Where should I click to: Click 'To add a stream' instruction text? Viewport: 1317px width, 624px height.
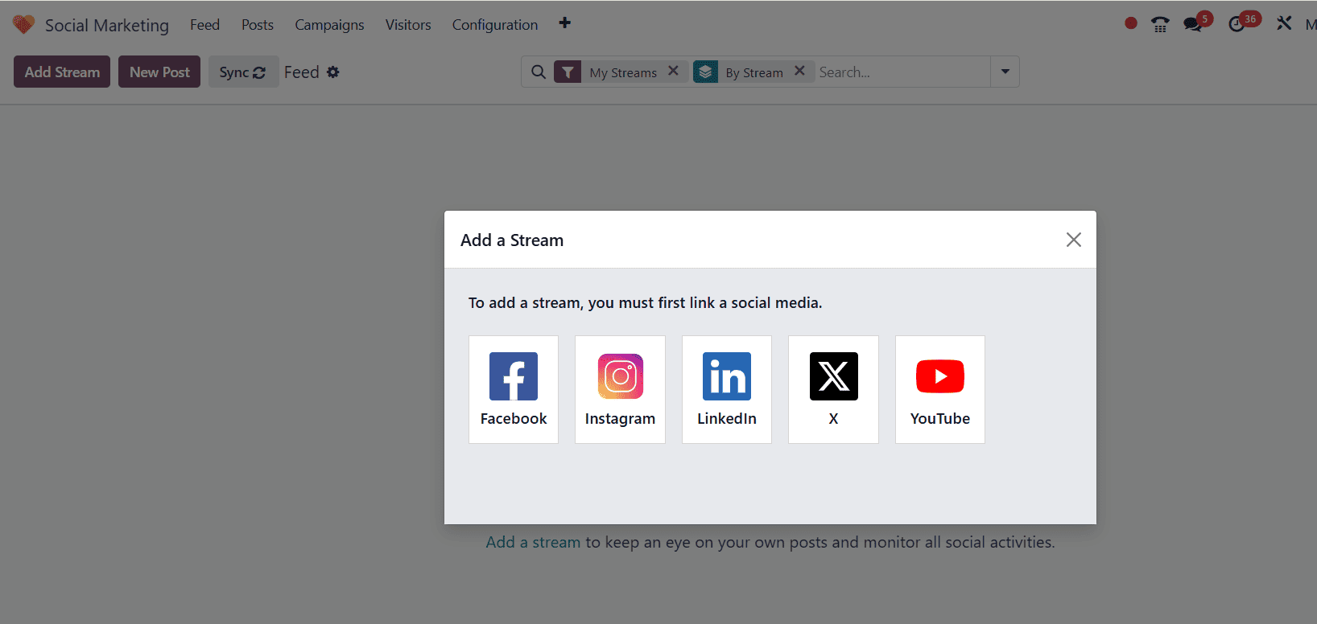coord(646,303)
